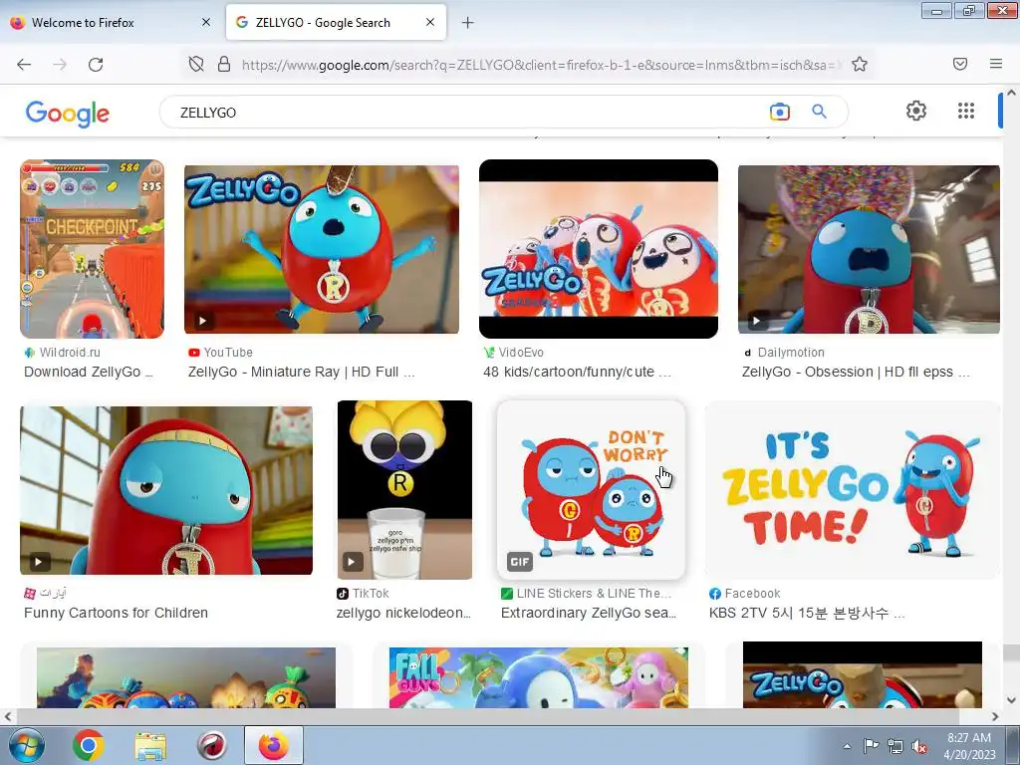
Task: Click the Google logo
Action: (x=68, y=114)
